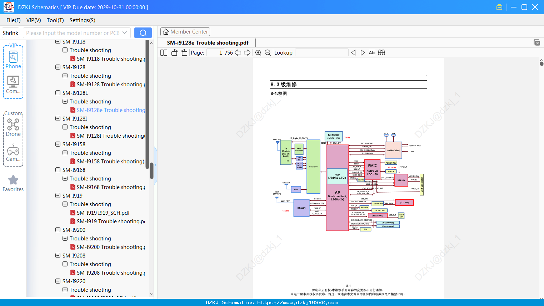This screenshot has width=544, height=306.
Task: Zoom out of the PDF
Action: point(268,53)
